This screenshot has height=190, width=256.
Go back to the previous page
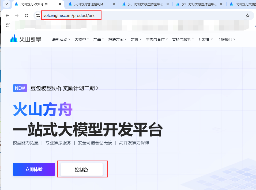coord(7,16)
